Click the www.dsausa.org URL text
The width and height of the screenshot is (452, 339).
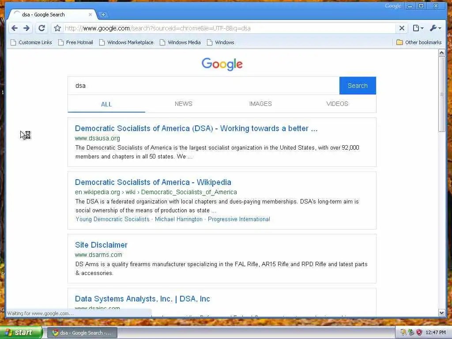[98, 138]
